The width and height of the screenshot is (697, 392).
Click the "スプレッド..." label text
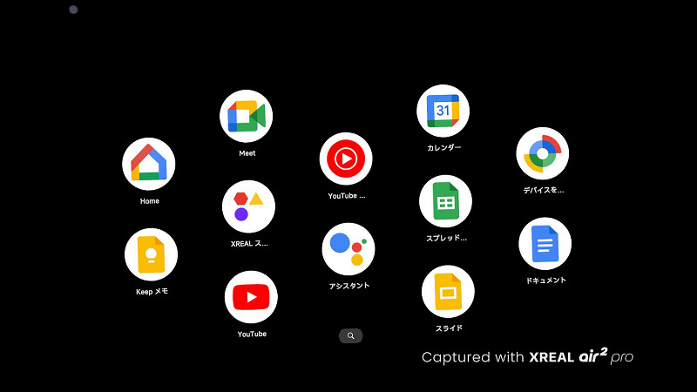click(x=447, y=238)
